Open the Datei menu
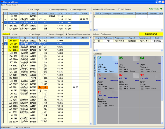Viewport: 165px width, 129px height. click(x=3, y=5)
